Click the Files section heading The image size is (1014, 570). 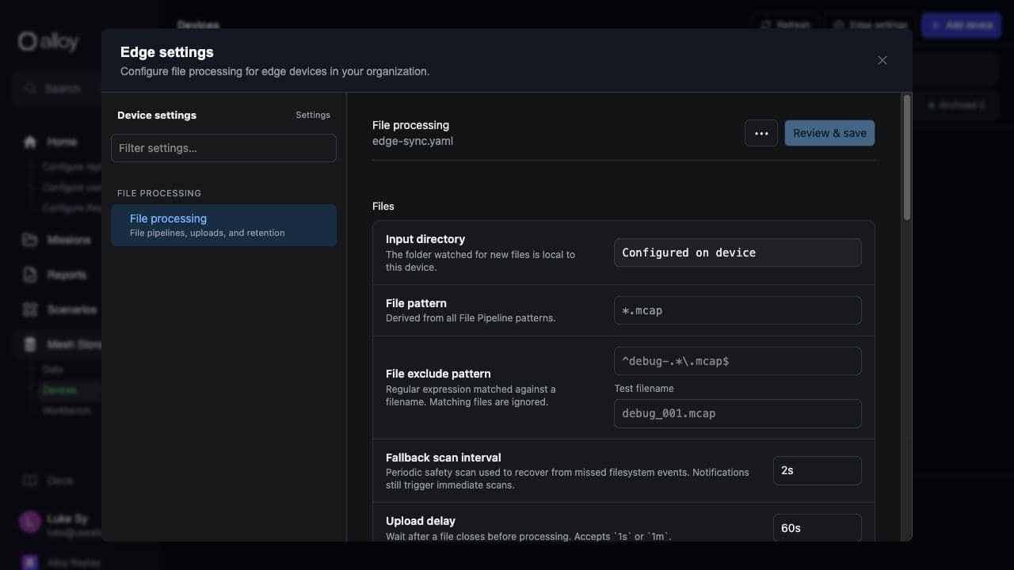pyautogui.click(x=383, y=206)
